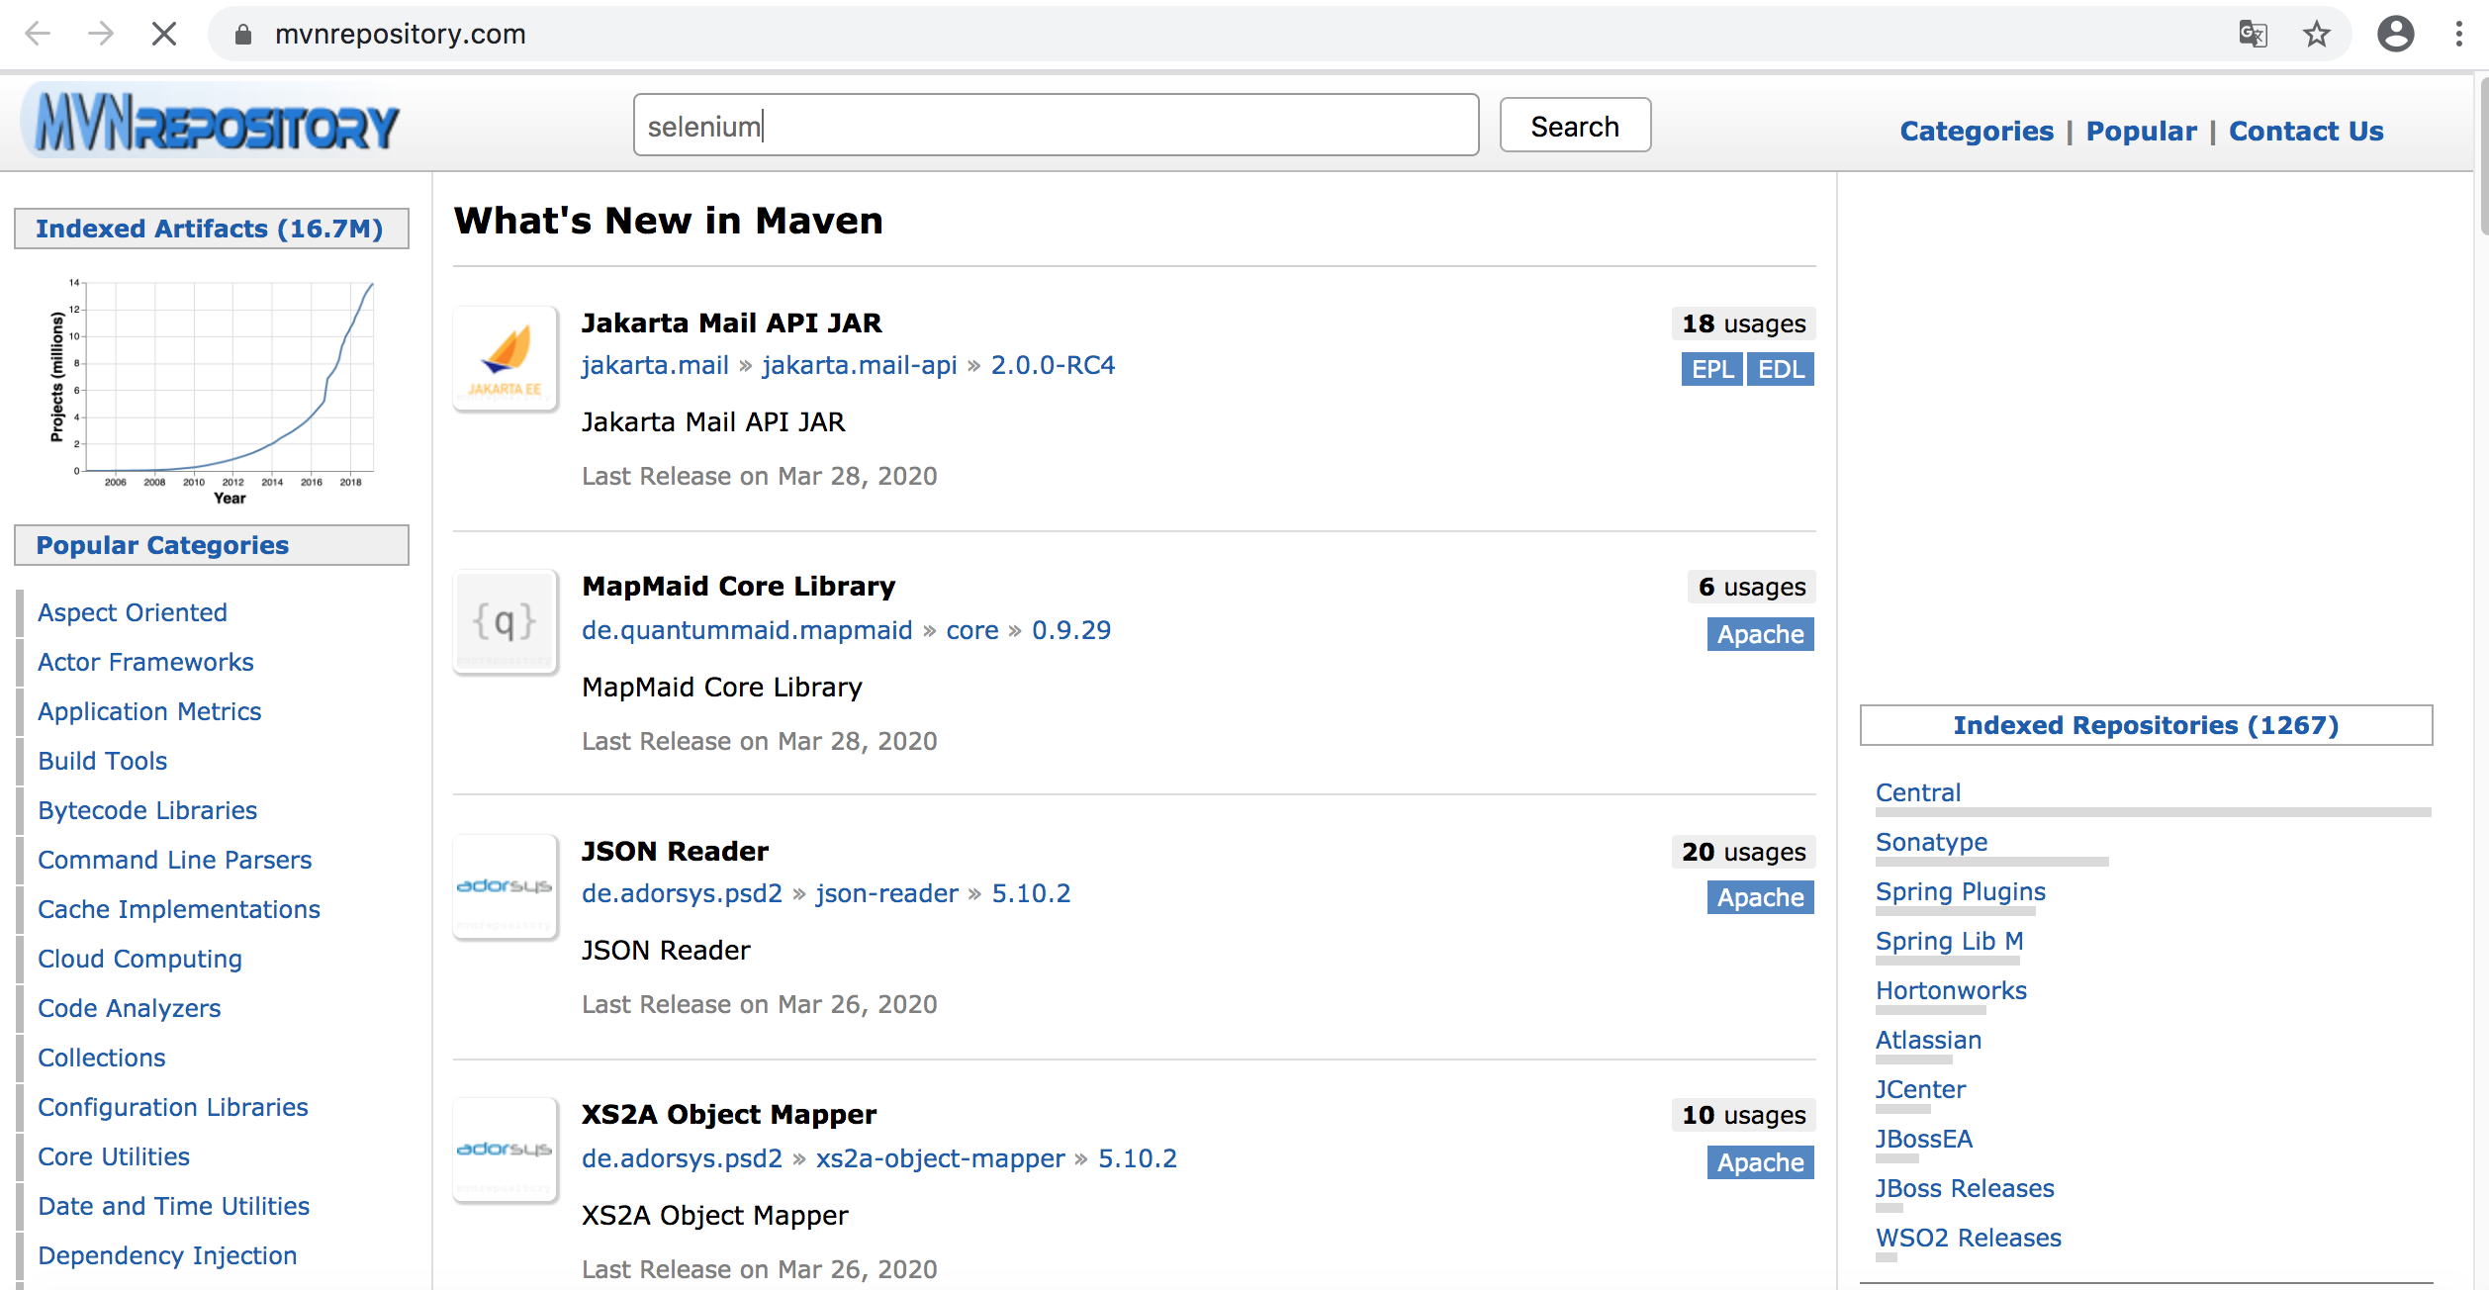Open the Jakarta EE artifact logo
Image resolution: width=2489 pixels, height=1290 pixels.
point(506,358)
